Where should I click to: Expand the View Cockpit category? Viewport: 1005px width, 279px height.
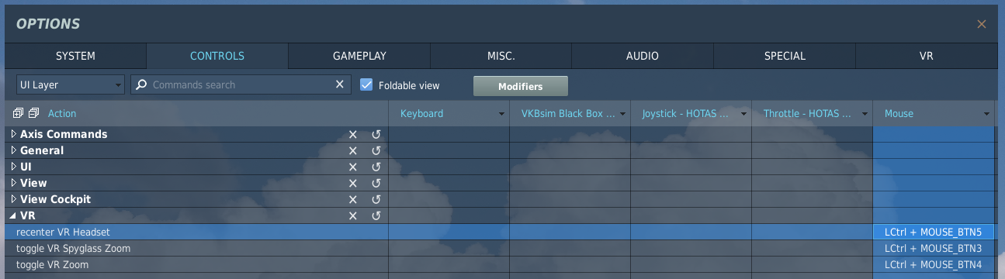13,199
